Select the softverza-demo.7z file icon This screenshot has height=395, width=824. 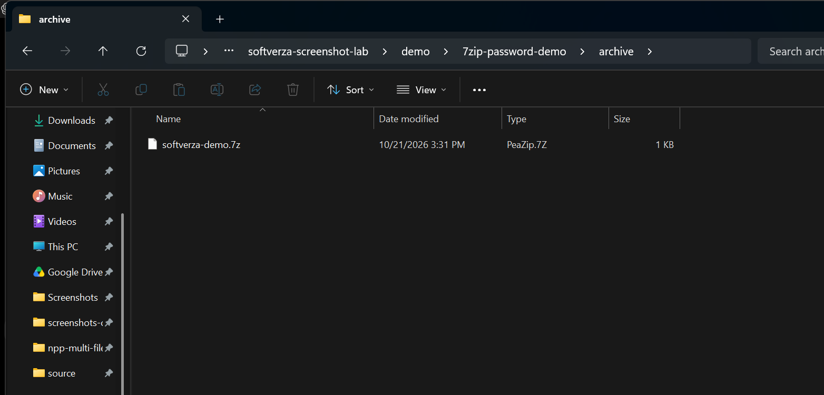point(152,144)
